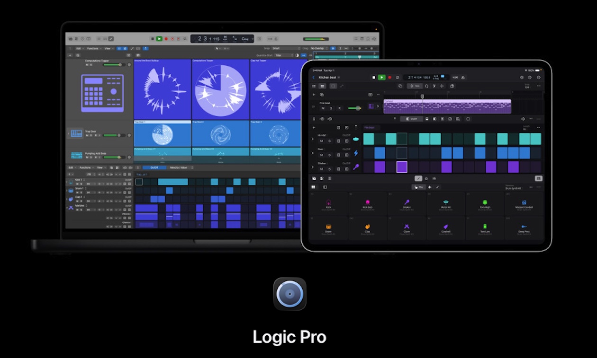Toggle the pencil editors button in MacBook toolbar
Screen dimensions: 597x358
111,39
